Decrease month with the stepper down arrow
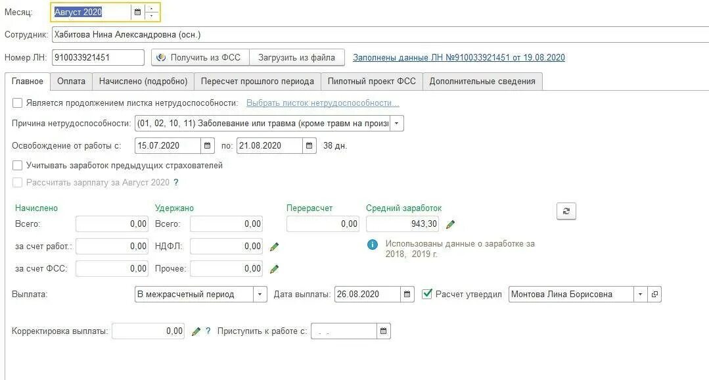Image resolution: width=709 pixels, height=380 pixels. click(x=152, y=16)
